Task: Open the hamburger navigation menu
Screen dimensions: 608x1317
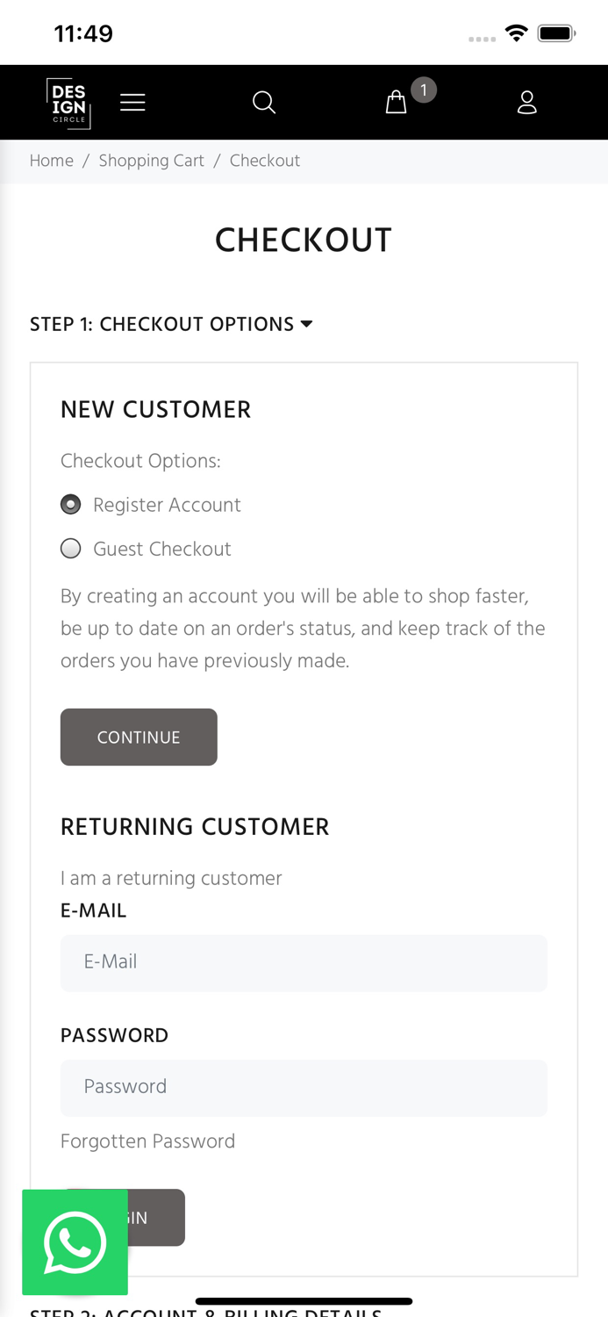Action: [x=132, y=103]
